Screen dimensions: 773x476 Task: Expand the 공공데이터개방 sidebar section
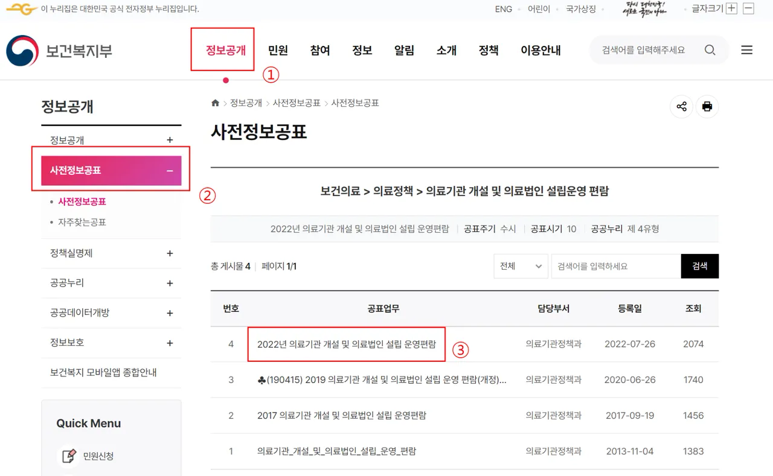[x=170, y=313]
